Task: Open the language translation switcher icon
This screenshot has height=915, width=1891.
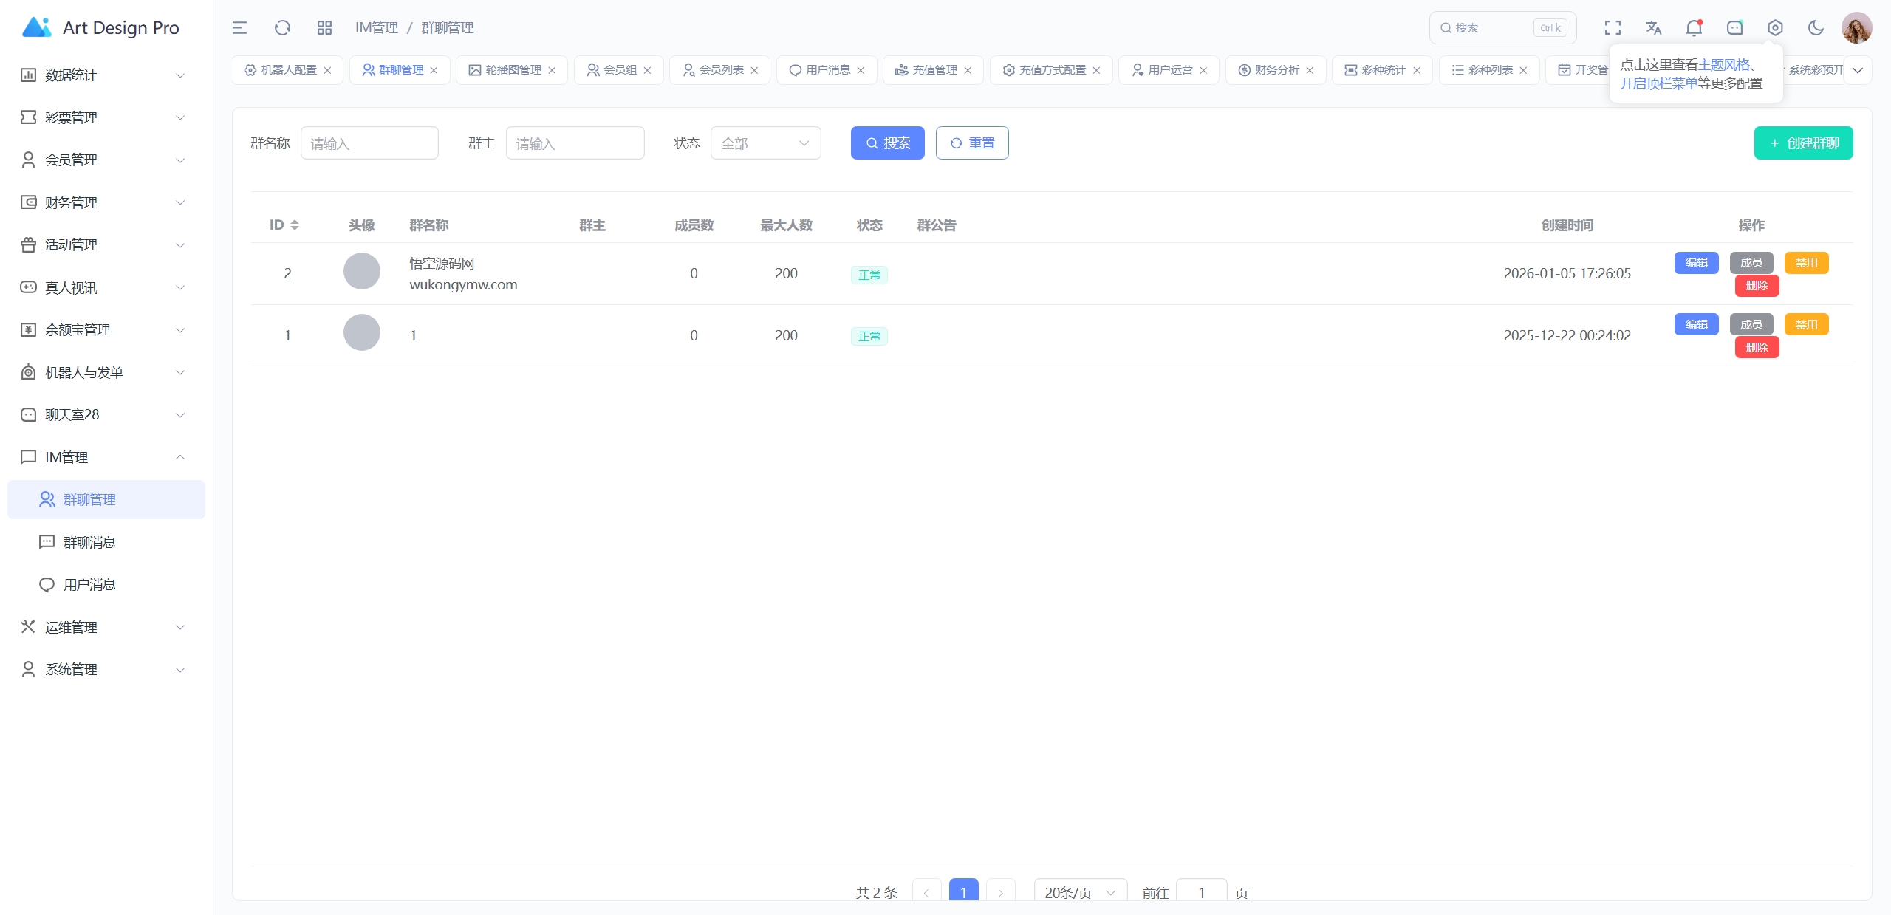Action: [x=1653, y=28]
